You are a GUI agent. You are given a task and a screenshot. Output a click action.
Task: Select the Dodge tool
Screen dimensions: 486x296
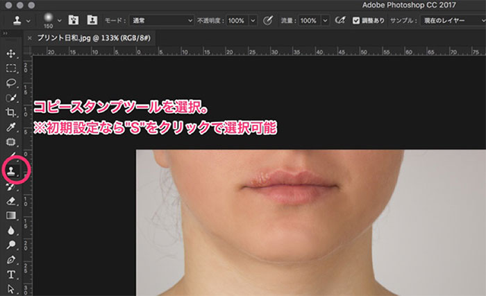(x=11, y=245)
